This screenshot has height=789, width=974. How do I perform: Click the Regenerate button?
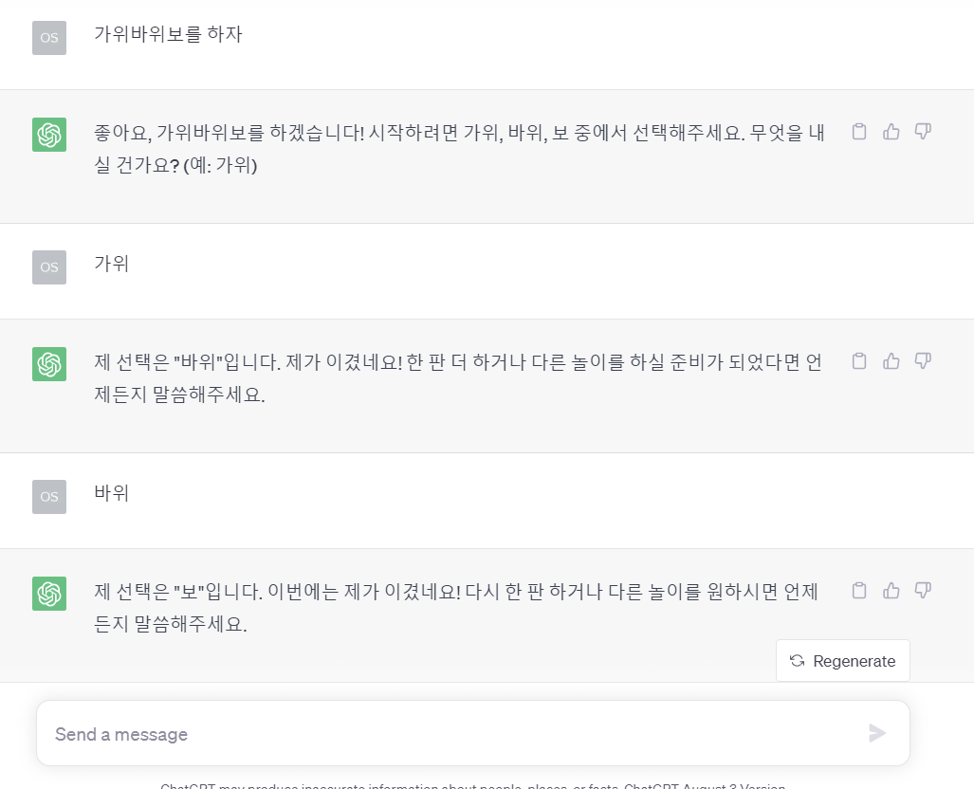click(842, 660)
